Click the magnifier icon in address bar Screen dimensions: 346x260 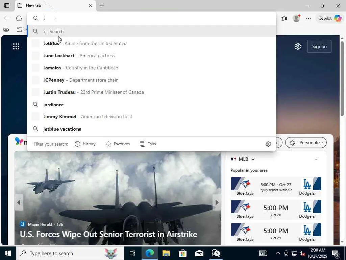click(35, 18)
